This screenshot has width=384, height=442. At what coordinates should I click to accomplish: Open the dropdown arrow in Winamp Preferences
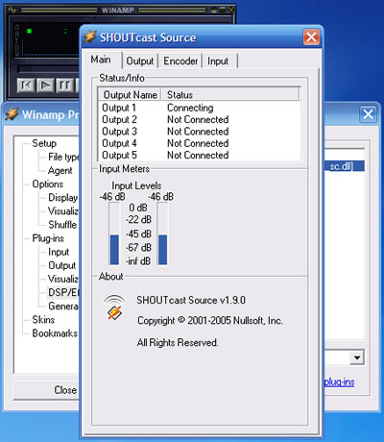pos(357,357)
